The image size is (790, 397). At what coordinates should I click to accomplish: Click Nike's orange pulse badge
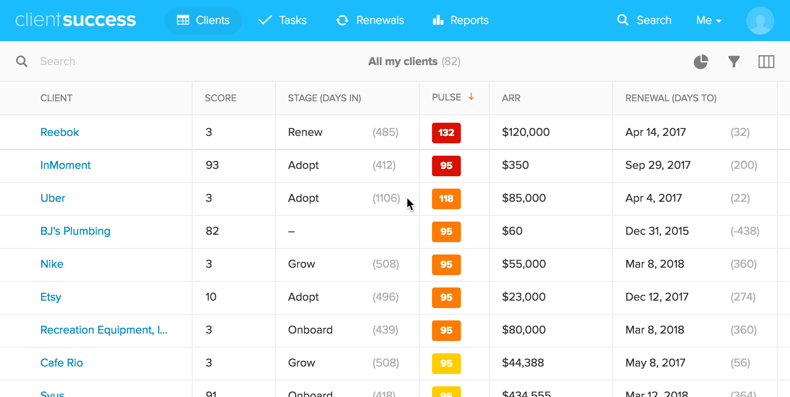[x=446, y=264]
